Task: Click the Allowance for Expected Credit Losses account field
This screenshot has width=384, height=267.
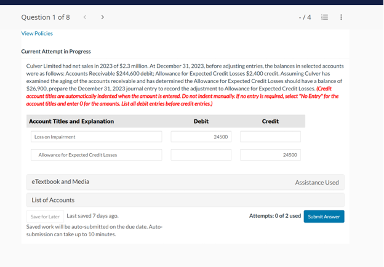Action: (x=96, y=155)
